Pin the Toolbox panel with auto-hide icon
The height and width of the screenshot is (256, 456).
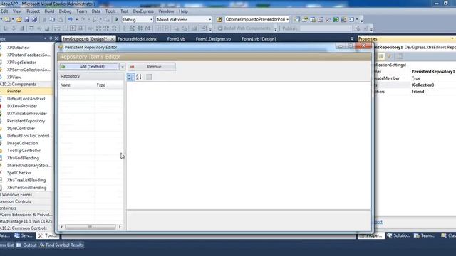pyautogui.click(x=51, y=38)
